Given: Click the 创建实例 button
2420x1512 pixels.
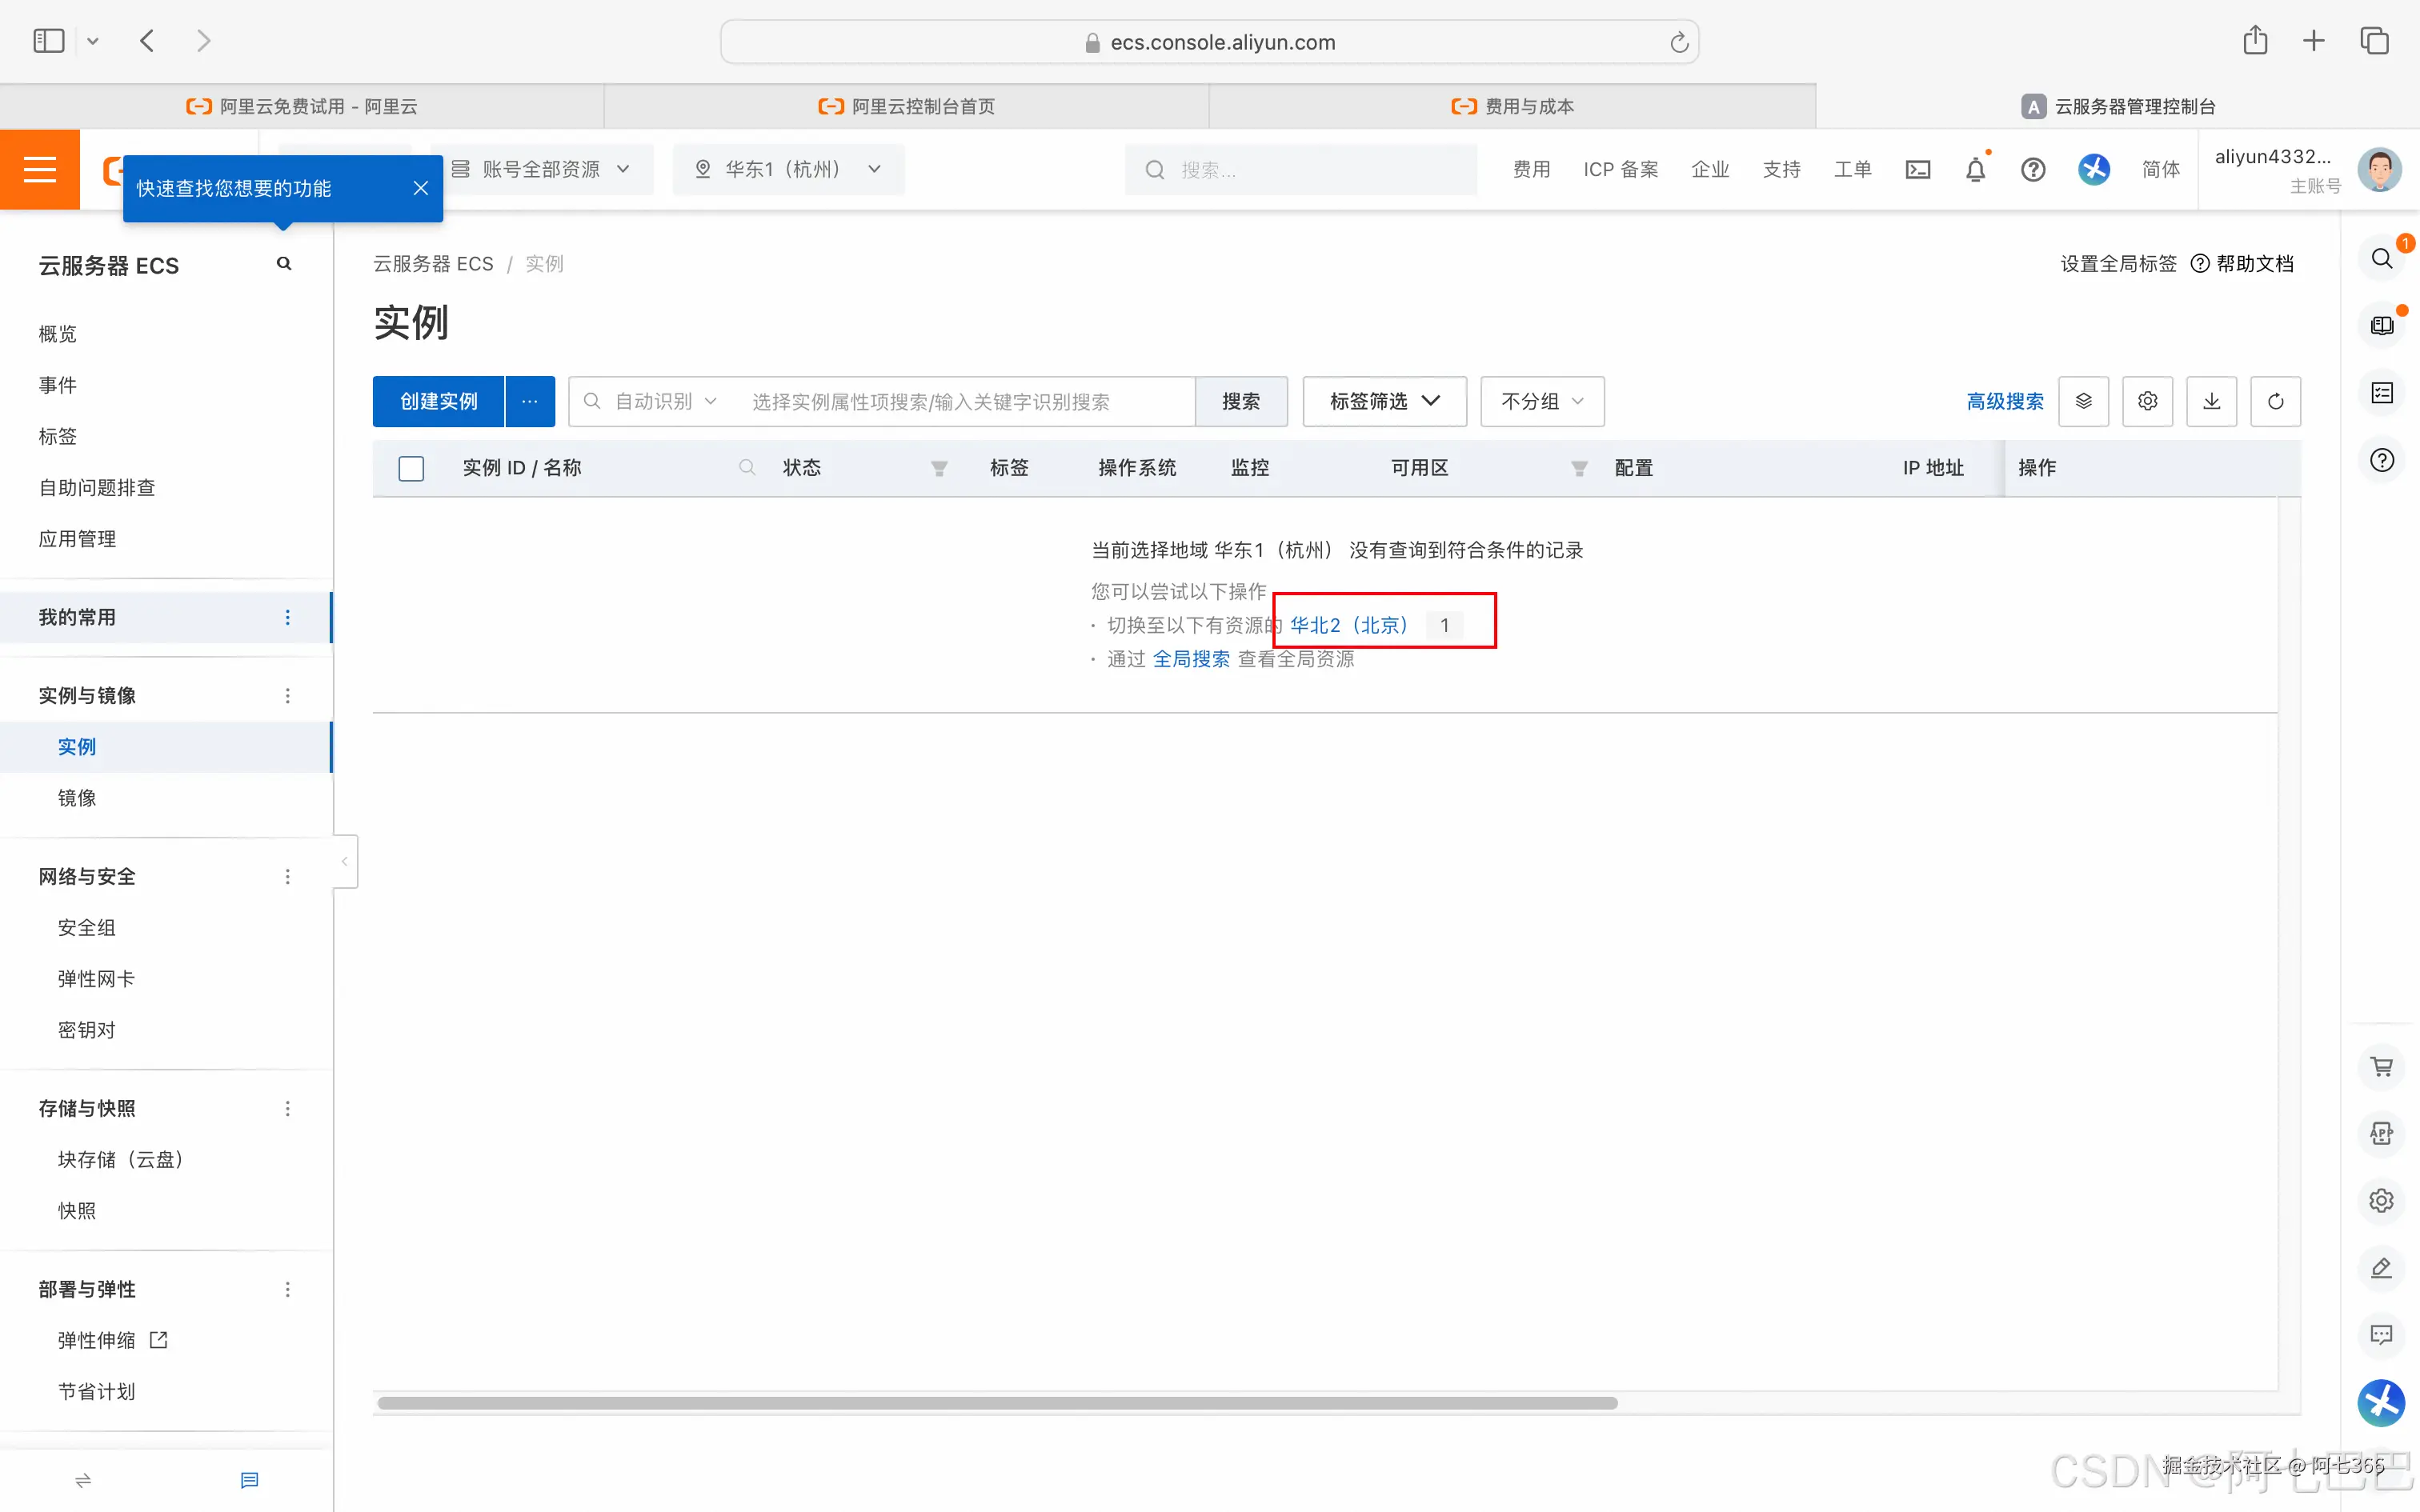Looking at the screenshot, I should 438,401.
